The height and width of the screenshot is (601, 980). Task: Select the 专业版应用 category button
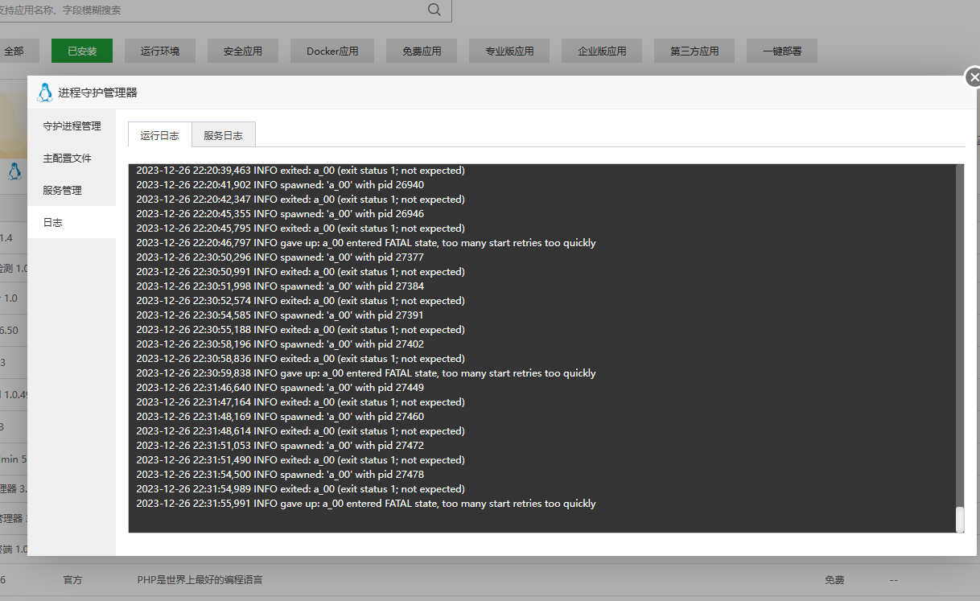[509, 51]
